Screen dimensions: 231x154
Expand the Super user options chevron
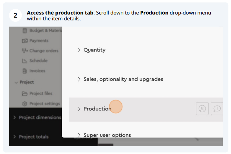coord(79,135)
